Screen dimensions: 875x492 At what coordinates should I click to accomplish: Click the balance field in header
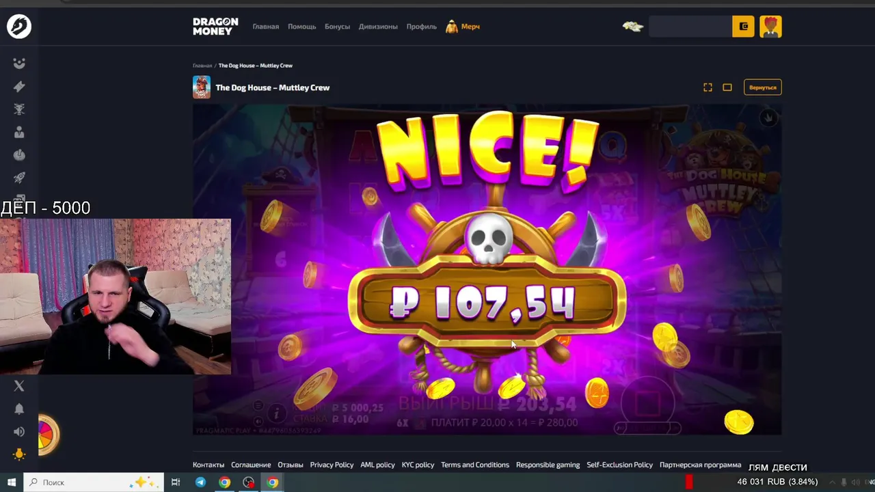[x=690, y=27]
